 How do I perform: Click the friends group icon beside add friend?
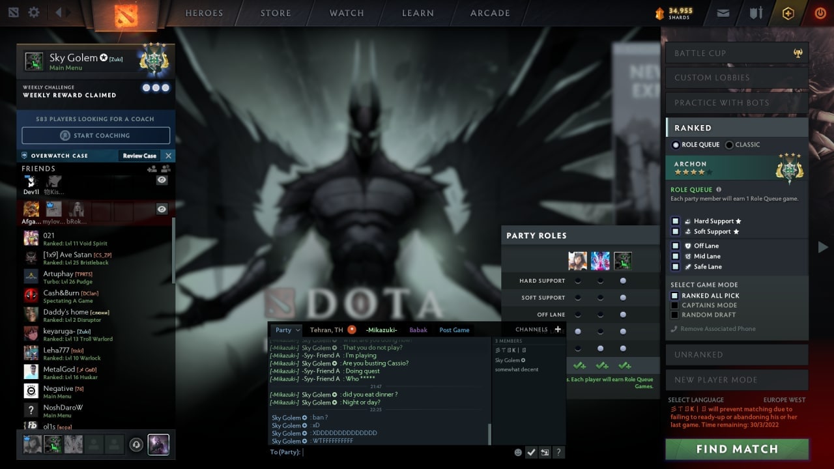[165, 169]
